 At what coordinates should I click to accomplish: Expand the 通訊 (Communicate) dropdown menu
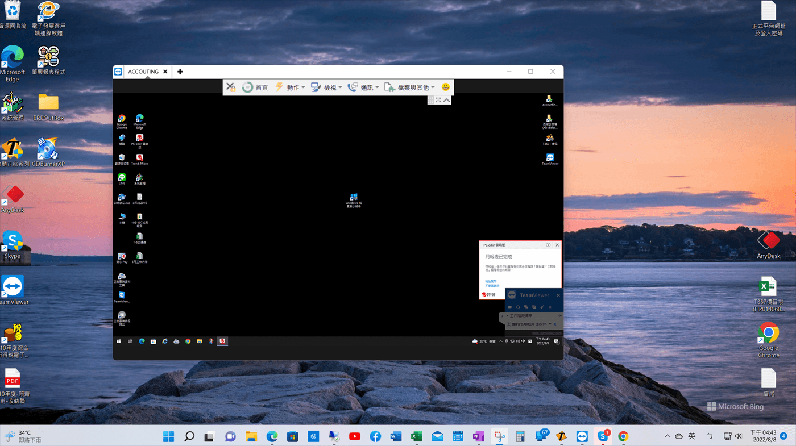pyautogui.click(x=364, y=87)
